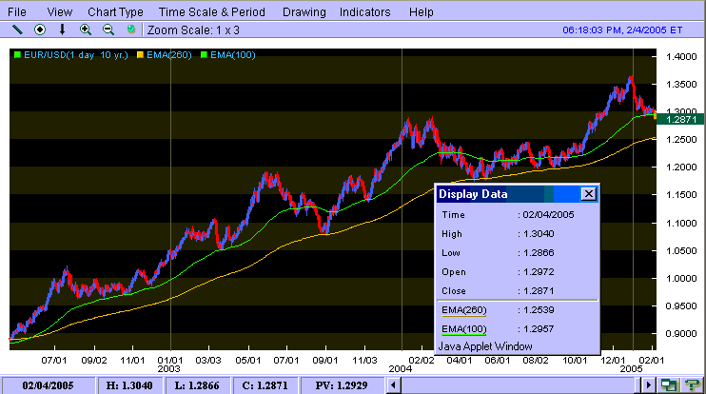Open the Time Scale & Period menu
Screen dimensions: 706x394
click(x=211, y=12)
